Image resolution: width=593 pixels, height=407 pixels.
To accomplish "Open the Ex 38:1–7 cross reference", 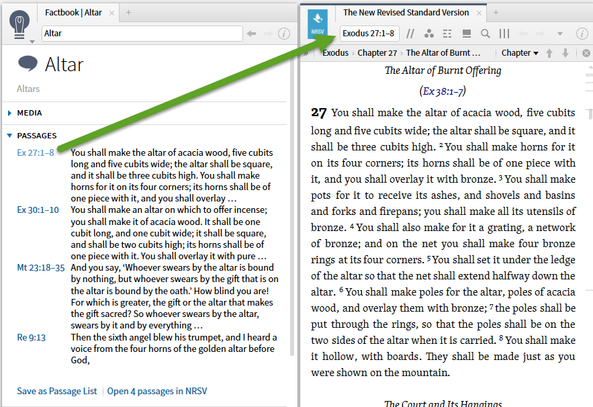I will [443, 91].
